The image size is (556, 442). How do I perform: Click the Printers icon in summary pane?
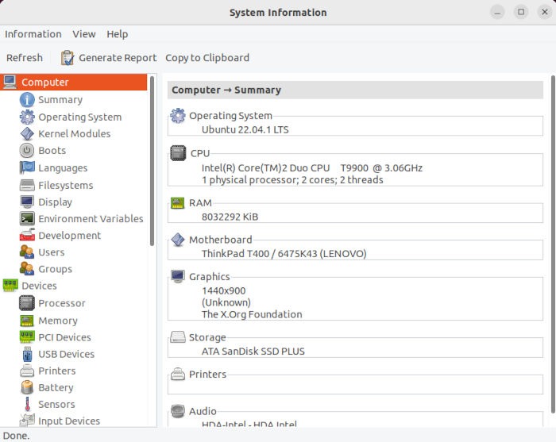pyautogui.click(x=178, y=374)
